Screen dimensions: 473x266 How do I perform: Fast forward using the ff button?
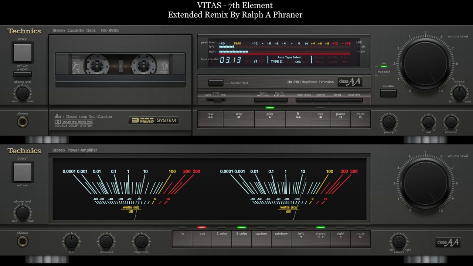pos(298,119)
